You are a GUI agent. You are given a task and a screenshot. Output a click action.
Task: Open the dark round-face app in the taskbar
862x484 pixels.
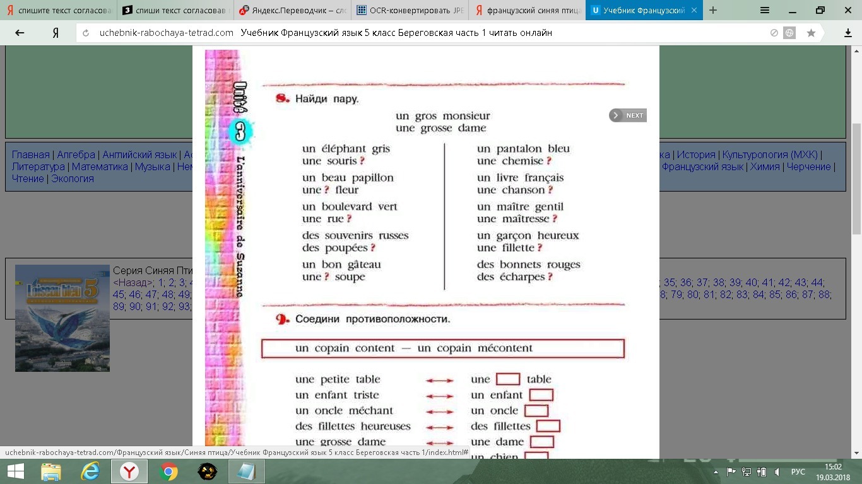pyautogui.click(x=208, y=471)
